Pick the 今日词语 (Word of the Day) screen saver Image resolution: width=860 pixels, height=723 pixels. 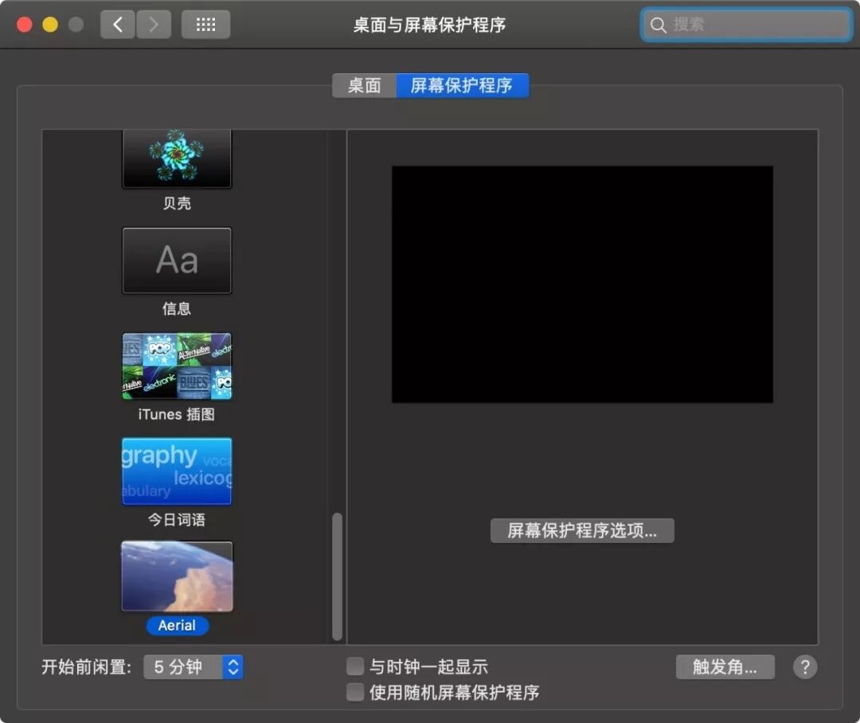click(176, 471)
